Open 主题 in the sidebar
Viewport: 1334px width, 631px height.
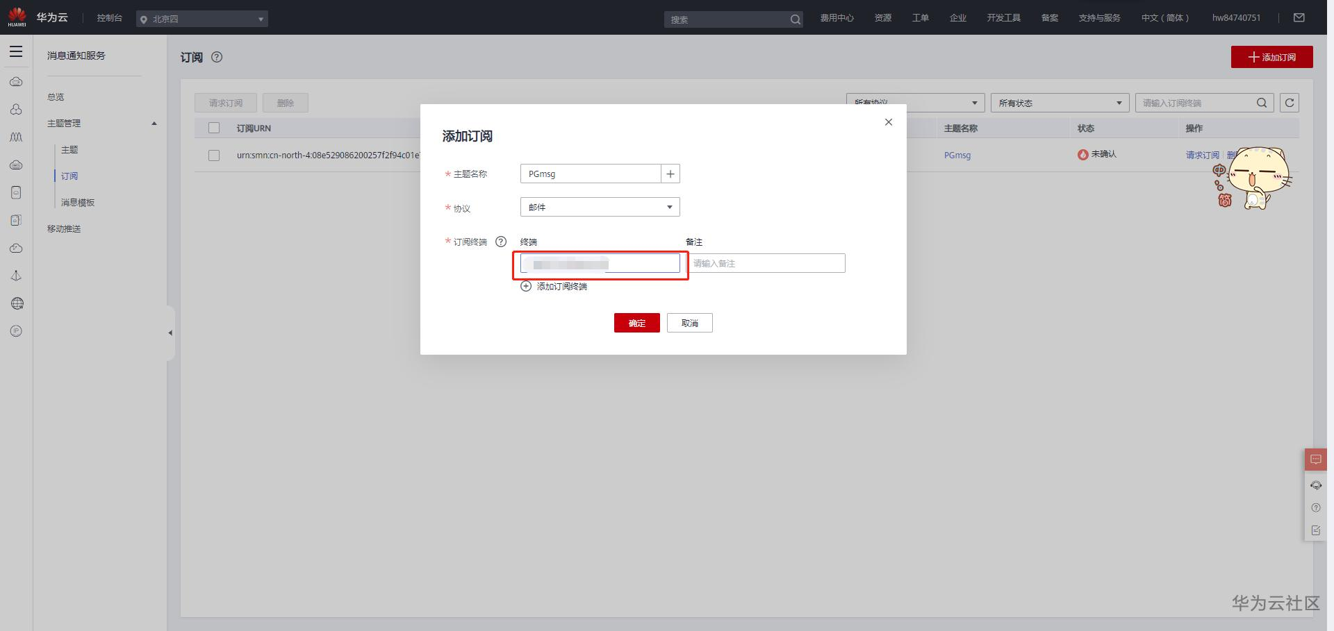click(69, 150)
